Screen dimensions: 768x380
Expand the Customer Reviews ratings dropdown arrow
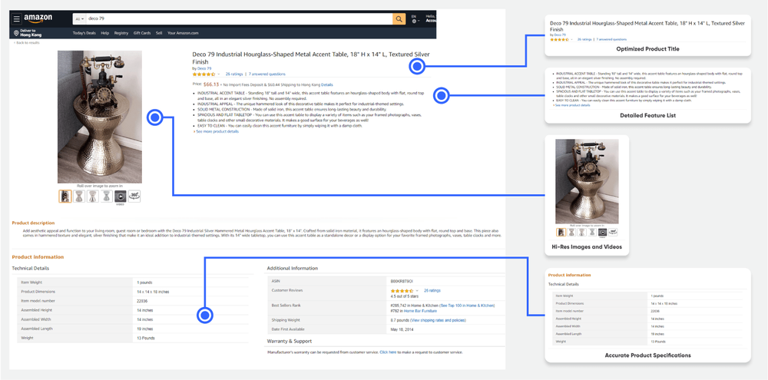tap(417, 290)
